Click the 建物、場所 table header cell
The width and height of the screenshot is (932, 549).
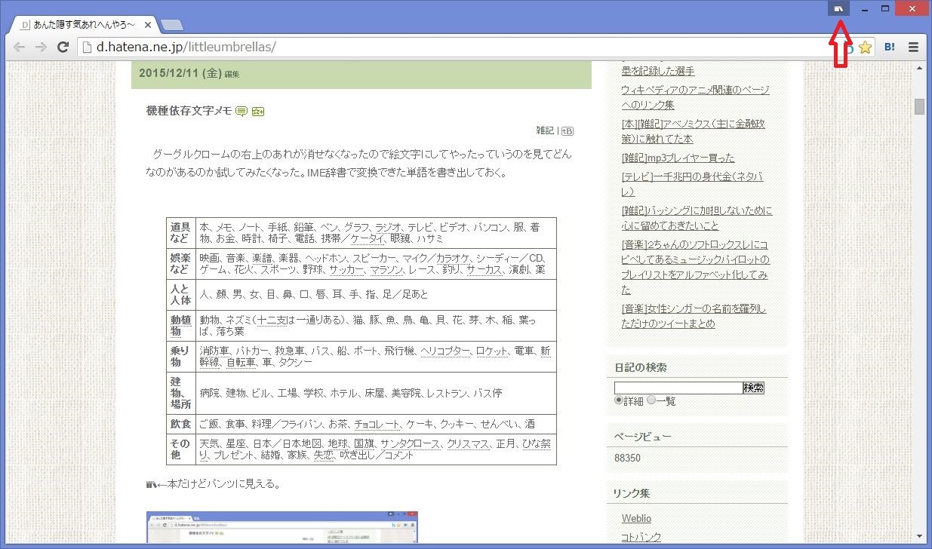(180, 393)
